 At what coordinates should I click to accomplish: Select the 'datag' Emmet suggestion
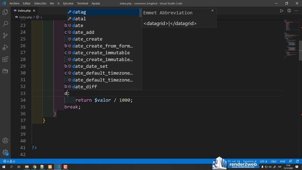[103, 12]
